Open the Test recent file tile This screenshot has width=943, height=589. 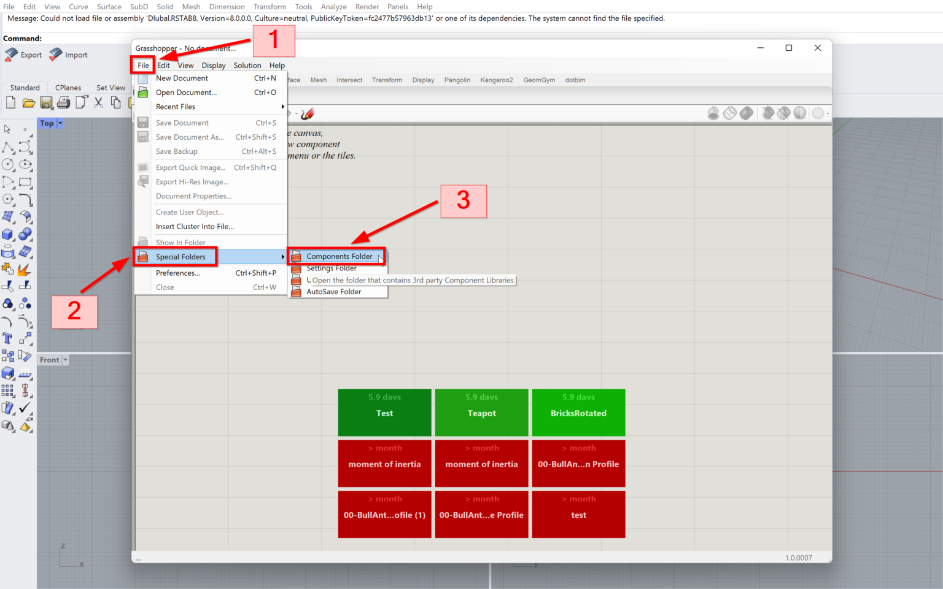(384, 412)
